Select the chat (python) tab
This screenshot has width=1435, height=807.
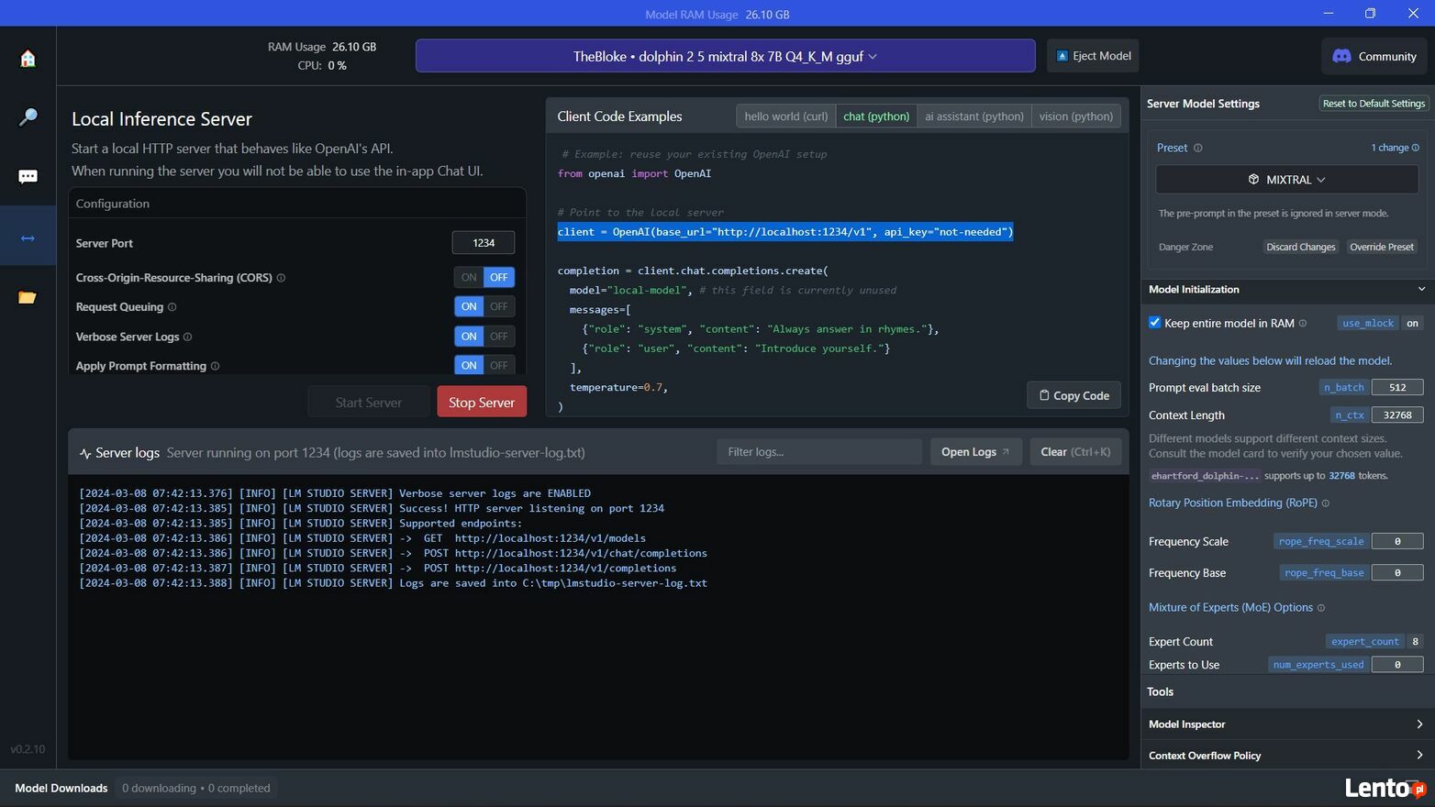[876, 116]
